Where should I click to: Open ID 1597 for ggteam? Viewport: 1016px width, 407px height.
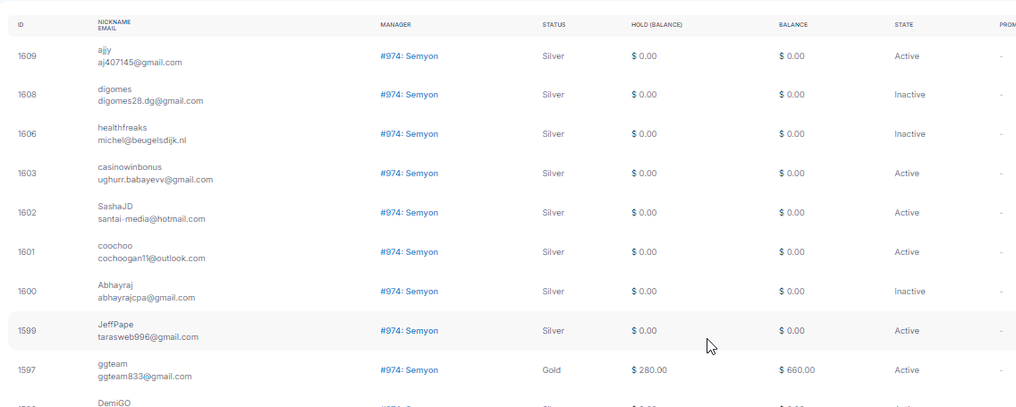[x=27, y=370]
